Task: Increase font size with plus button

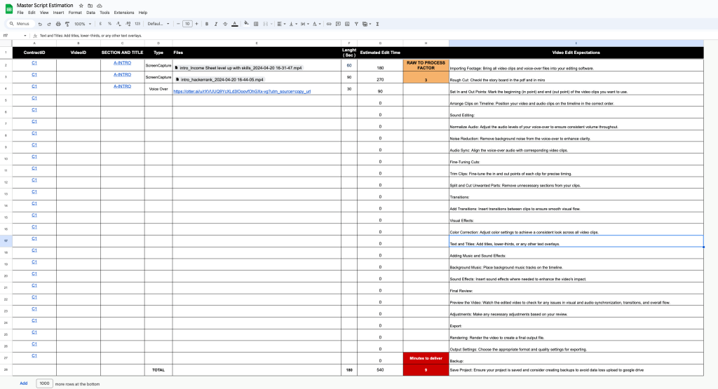Action: (x=196, y=24)
